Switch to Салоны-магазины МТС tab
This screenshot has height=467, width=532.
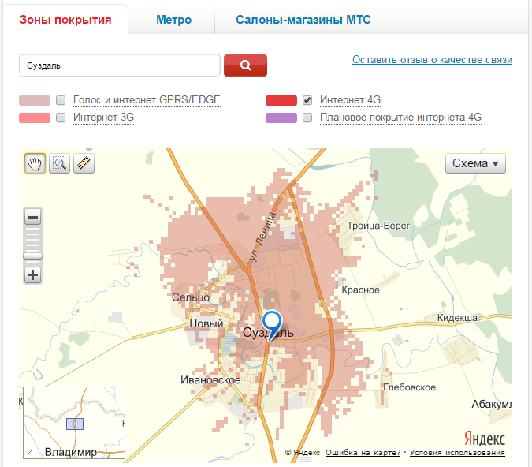pos(303,20)
